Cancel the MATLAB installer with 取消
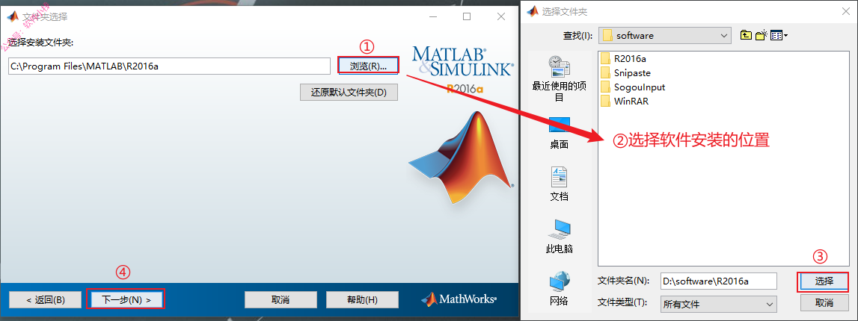Screen dimensions: 858x321 (x=281, y=299)
